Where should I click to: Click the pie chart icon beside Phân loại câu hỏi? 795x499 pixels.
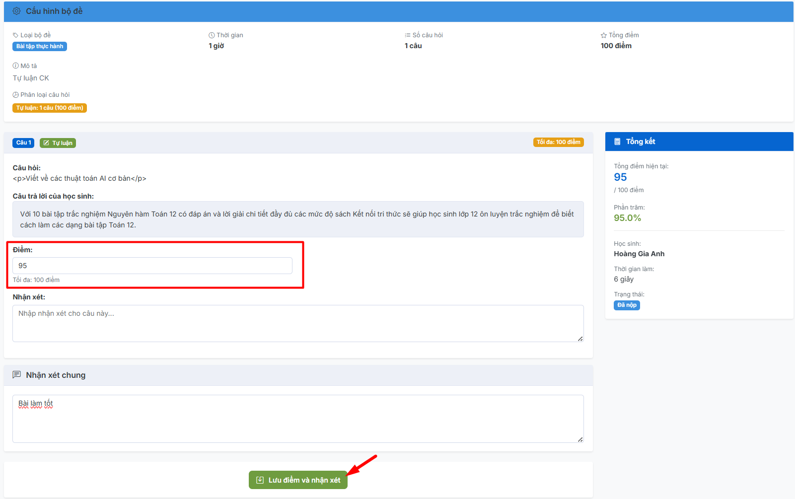coord(15,95)
